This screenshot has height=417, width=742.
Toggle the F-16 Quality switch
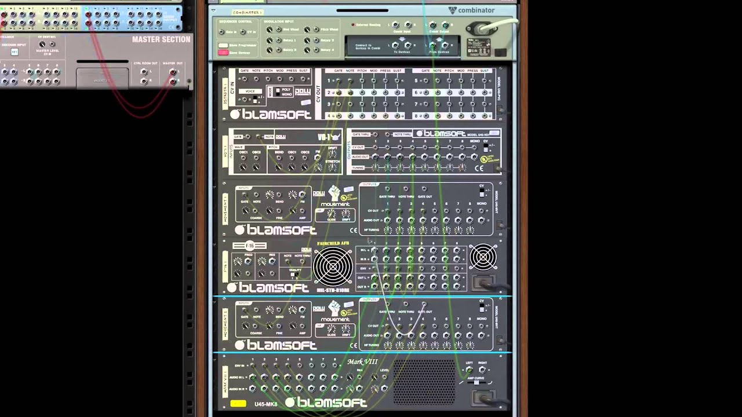point(293,276)
